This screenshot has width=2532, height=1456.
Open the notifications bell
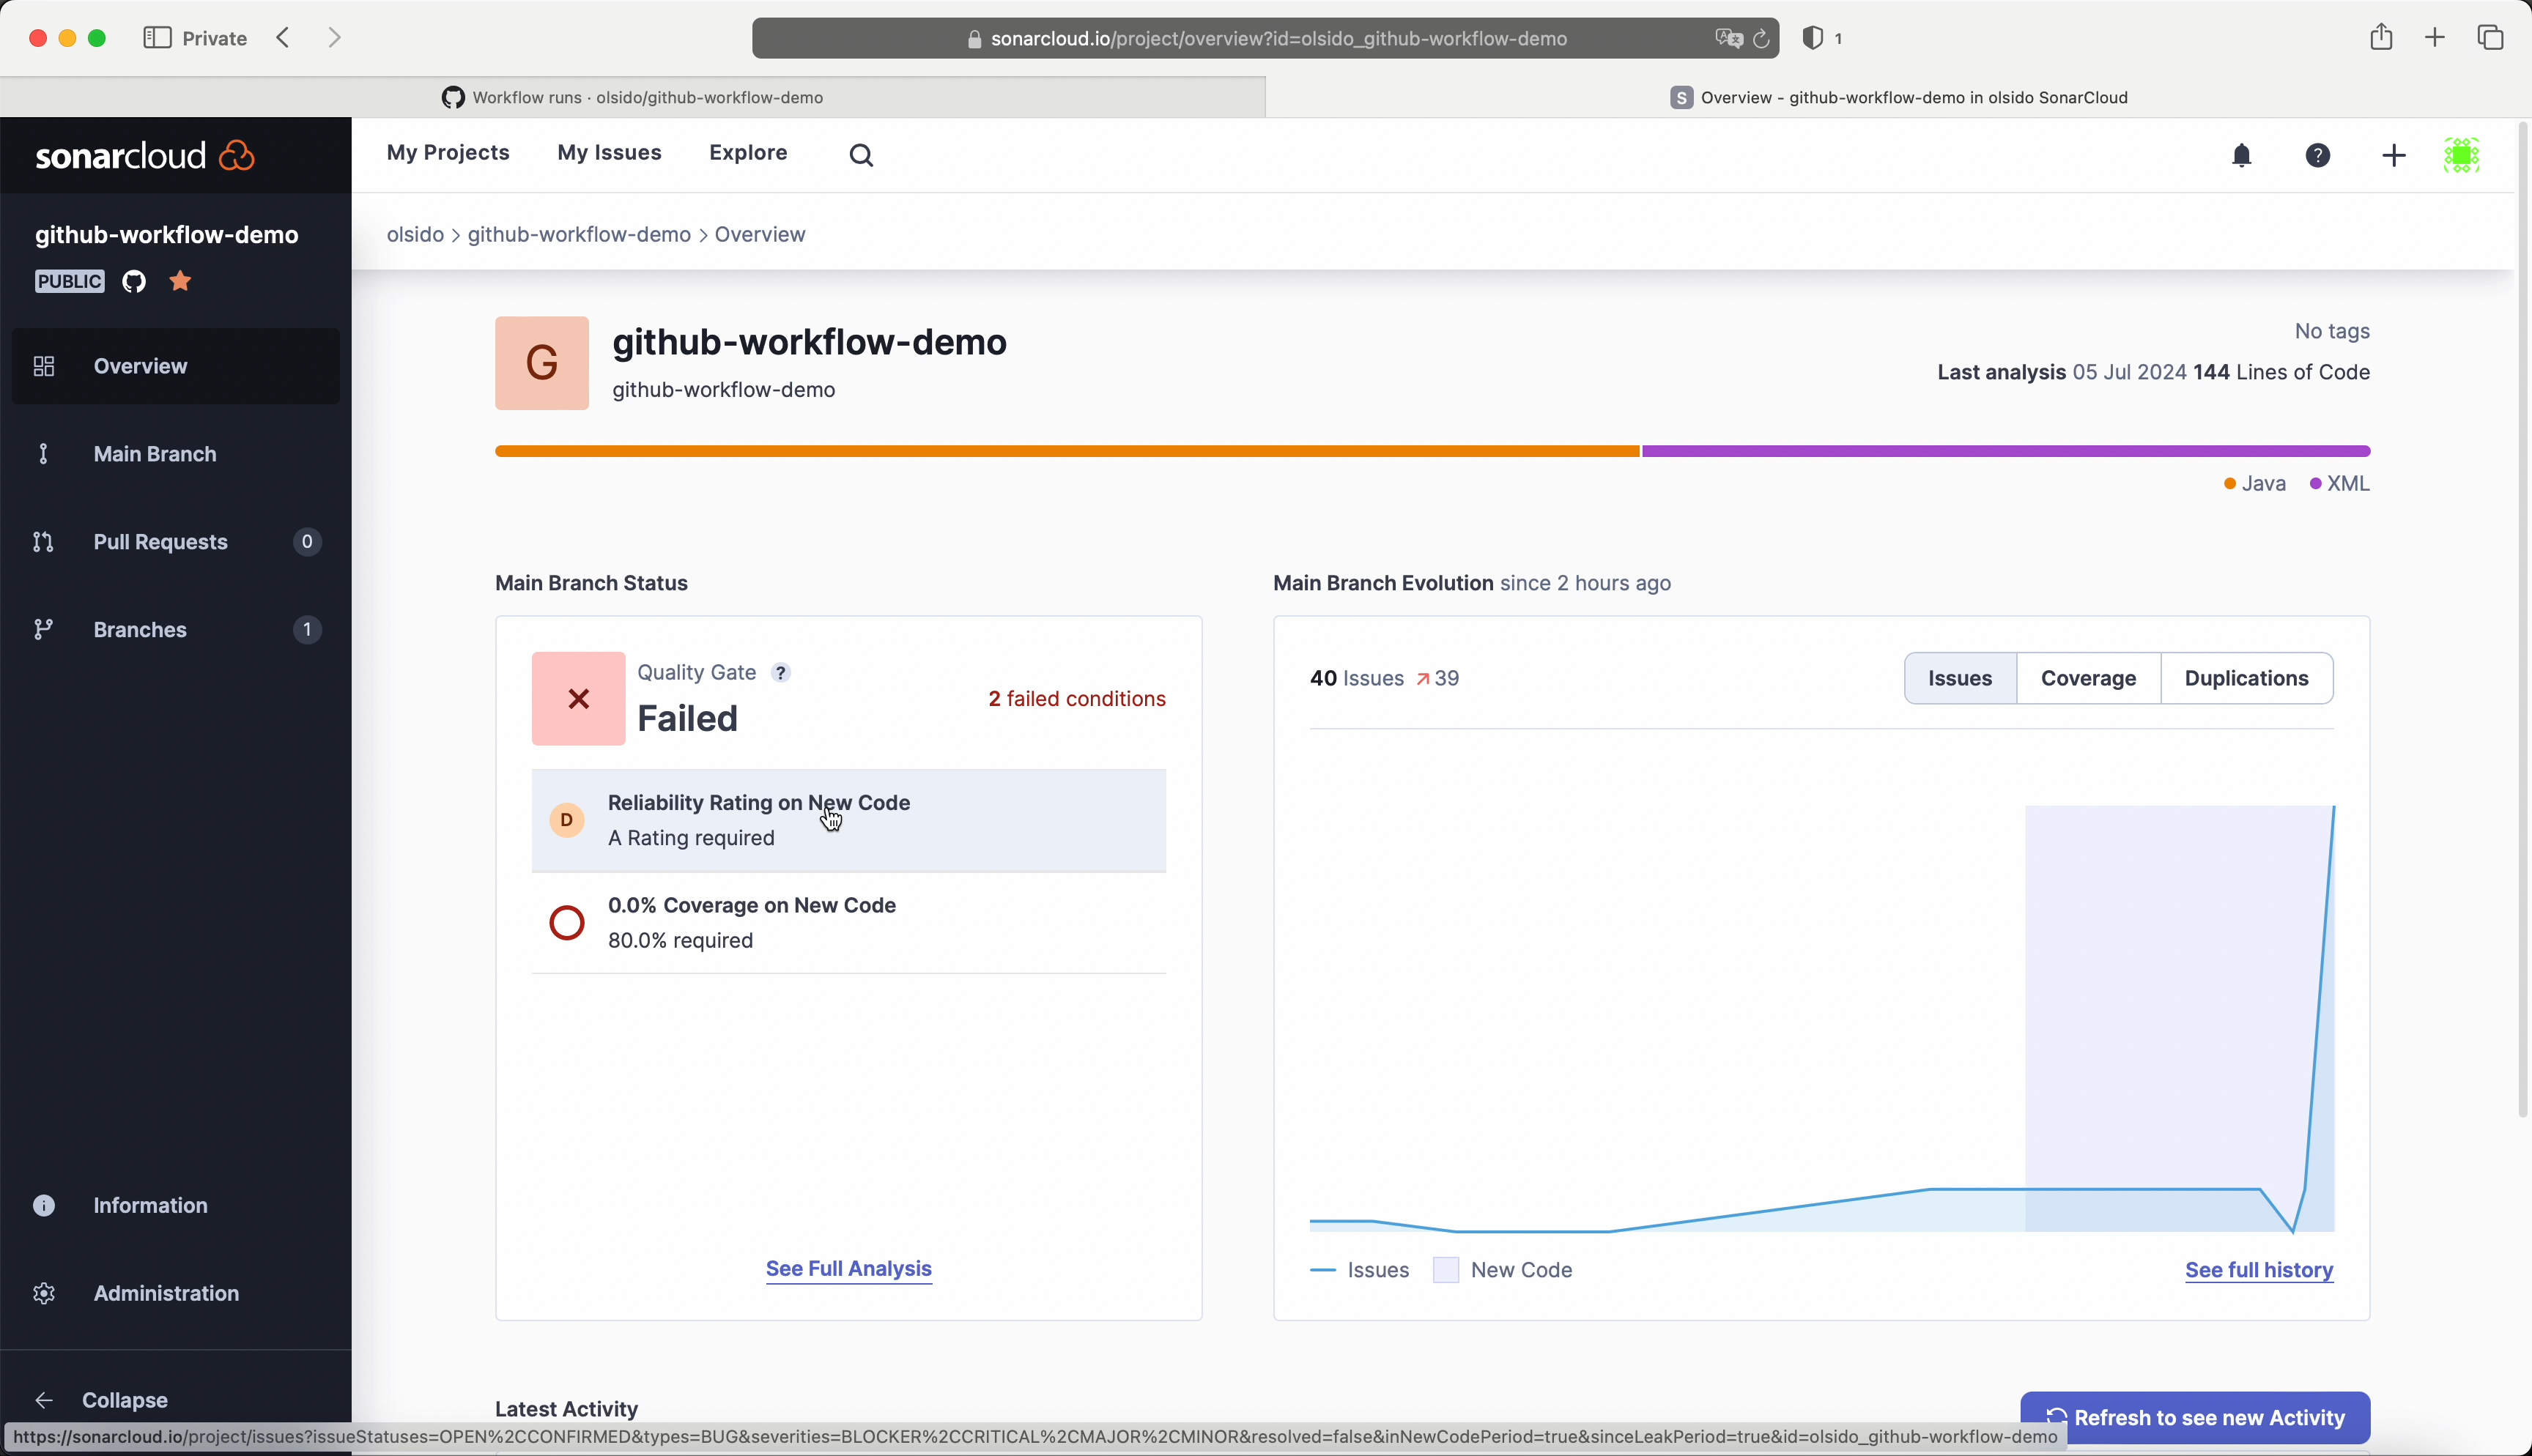pyautogui.click(x=2241, y=155)
